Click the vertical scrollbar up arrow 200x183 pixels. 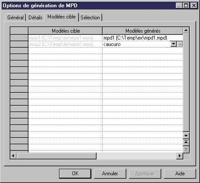coord(186,30)
